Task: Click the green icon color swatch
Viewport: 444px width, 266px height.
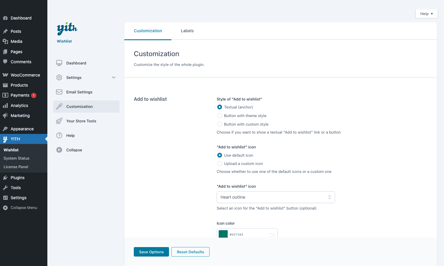Action: coord(223,234)
